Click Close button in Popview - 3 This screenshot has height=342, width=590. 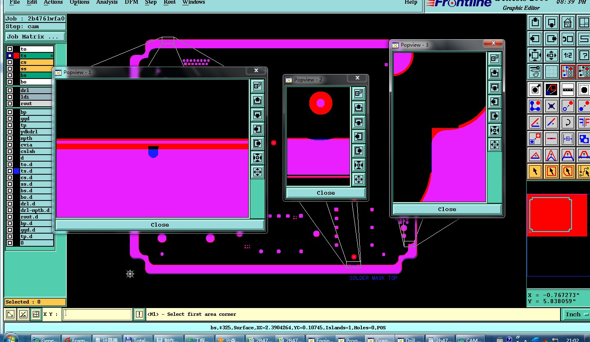pyautogui.click(x=447, y=209)
